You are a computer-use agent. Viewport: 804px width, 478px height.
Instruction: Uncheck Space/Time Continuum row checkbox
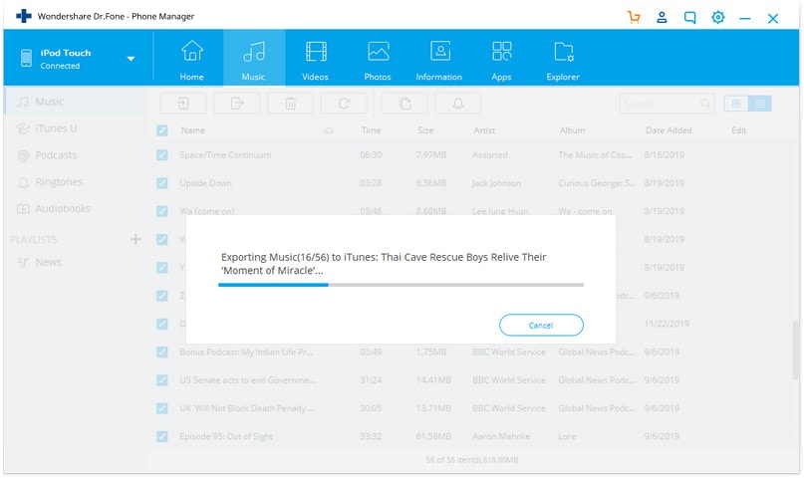tap(162, 154)
